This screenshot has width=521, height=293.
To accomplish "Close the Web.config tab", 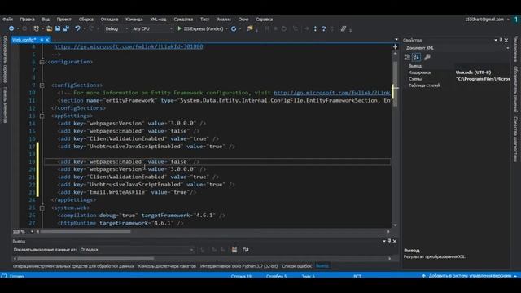I will tap(47, 40).
